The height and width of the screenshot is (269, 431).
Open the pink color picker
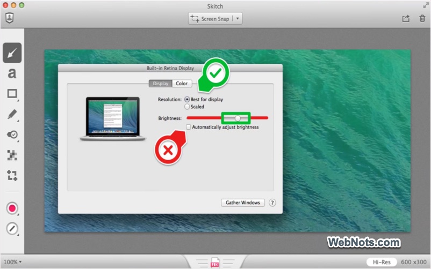point(12,208)
